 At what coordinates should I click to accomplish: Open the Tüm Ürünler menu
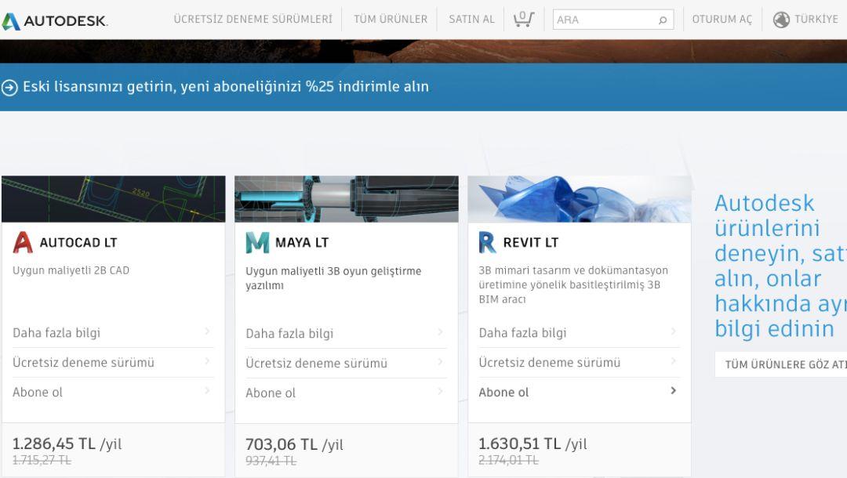pos(391,20)
